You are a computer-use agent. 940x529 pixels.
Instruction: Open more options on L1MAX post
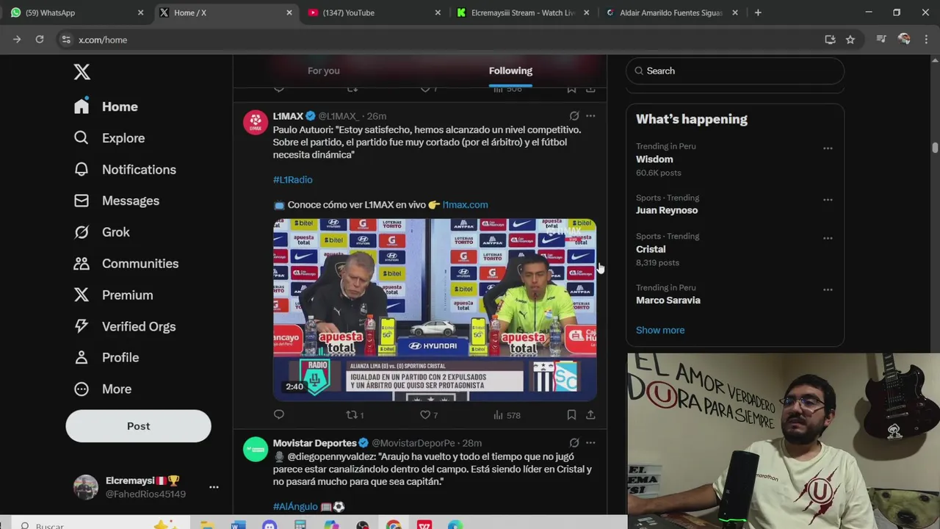[x=590, y=116]
